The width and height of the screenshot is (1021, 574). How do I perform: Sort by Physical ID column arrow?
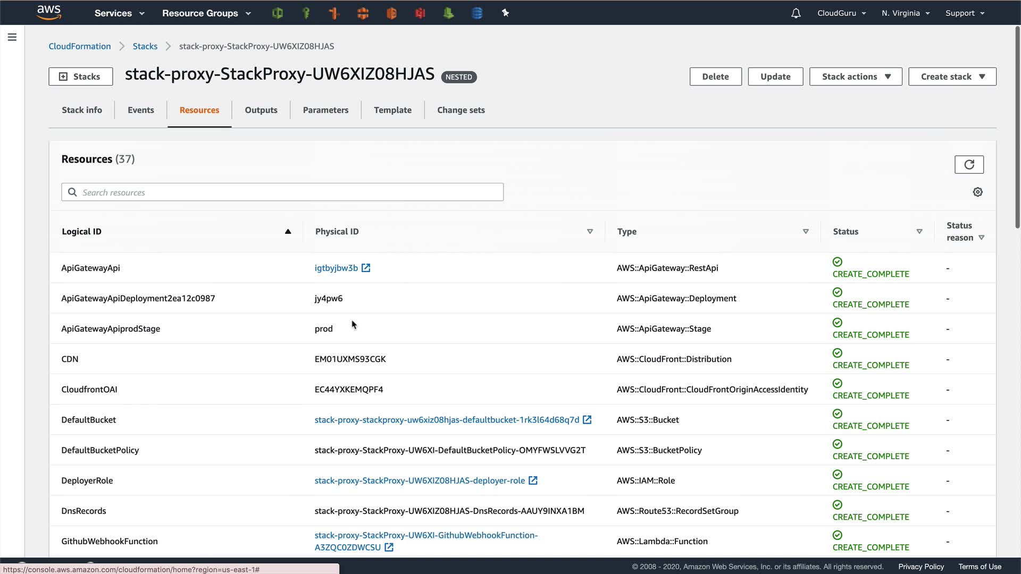tap(590, 232)
